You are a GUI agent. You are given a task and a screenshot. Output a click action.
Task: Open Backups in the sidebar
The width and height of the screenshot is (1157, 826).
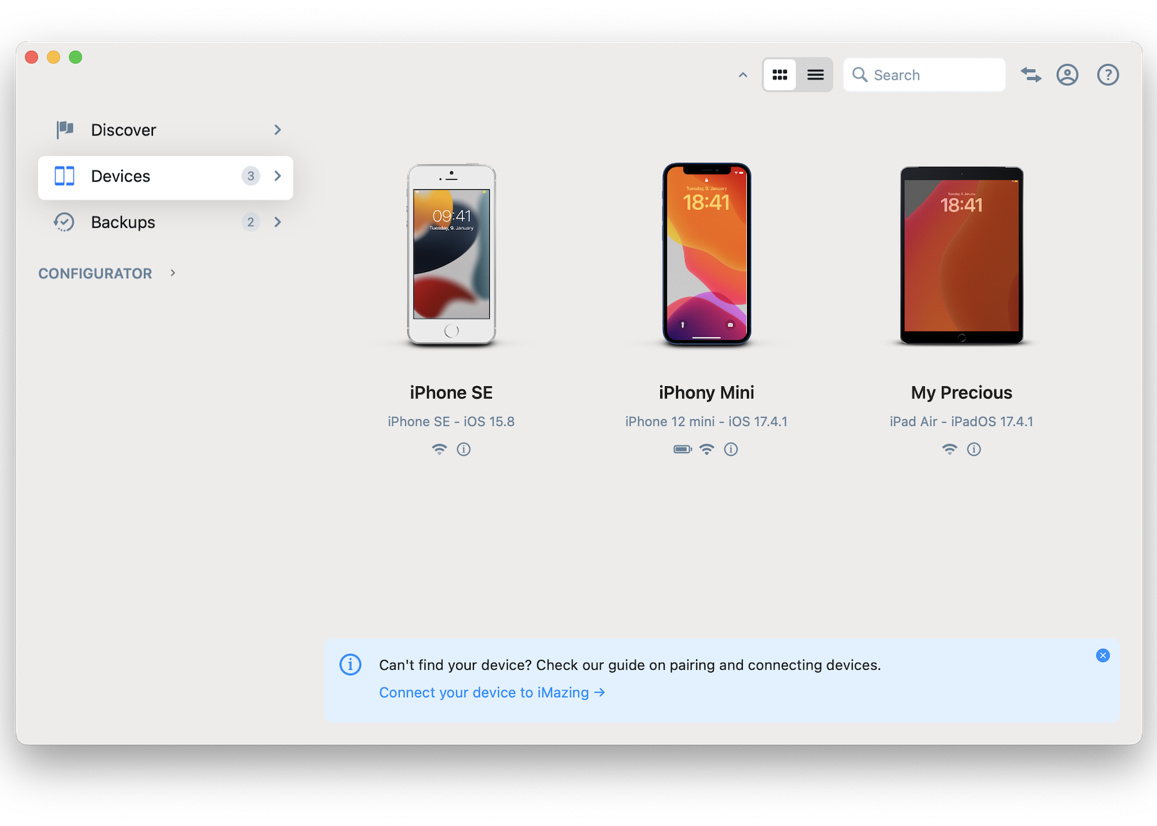(x=123, y=222)
